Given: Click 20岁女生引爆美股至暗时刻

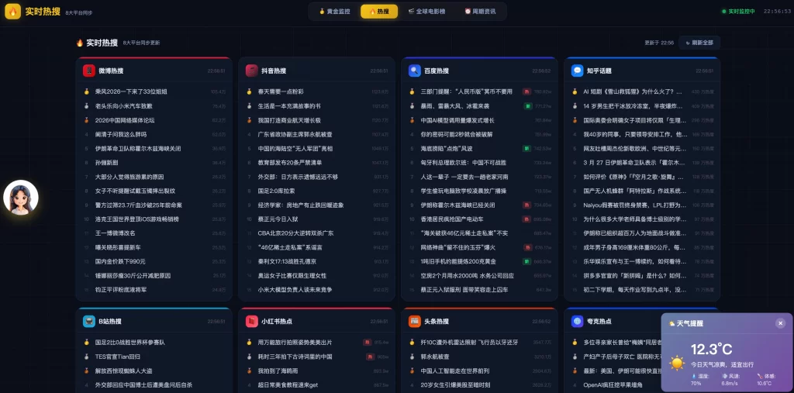Looking at the screenshot, I should tap(455, 385).
